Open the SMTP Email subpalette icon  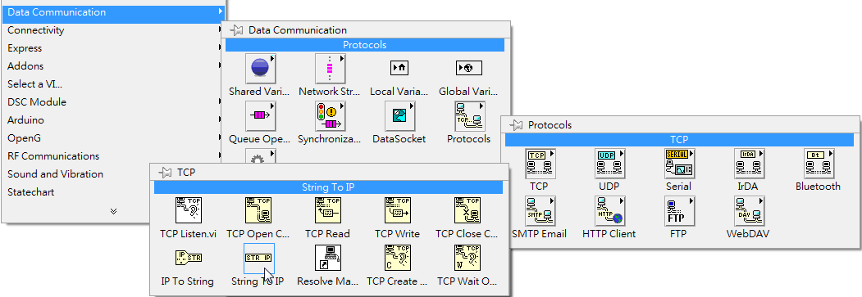pos(540,211)
